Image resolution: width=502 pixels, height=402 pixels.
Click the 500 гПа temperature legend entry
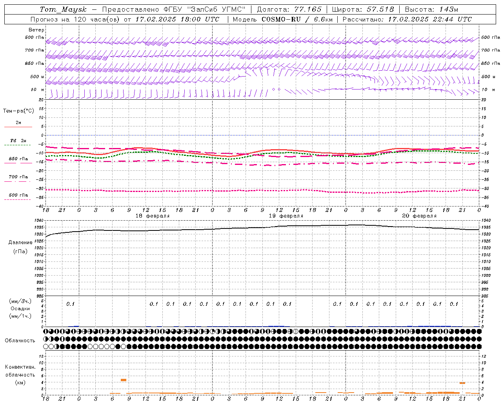(x=18, y=195)
